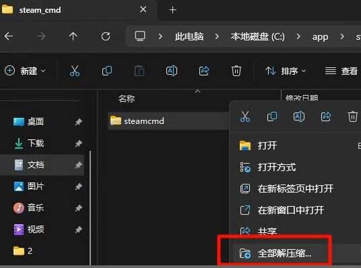Click Cut scissors in the context menu
Screen dimensions: 361x268
click(245, 116)
